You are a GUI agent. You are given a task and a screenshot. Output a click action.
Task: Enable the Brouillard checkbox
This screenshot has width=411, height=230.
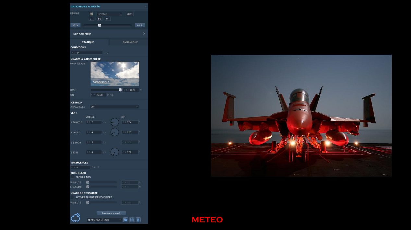(72, 177)
